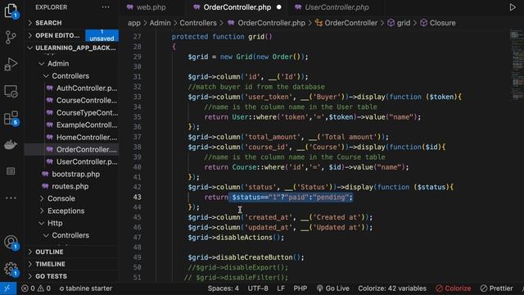Open Accounts menu
The image size is (524, 295).
pyautogui.click(x=11, y=243)
